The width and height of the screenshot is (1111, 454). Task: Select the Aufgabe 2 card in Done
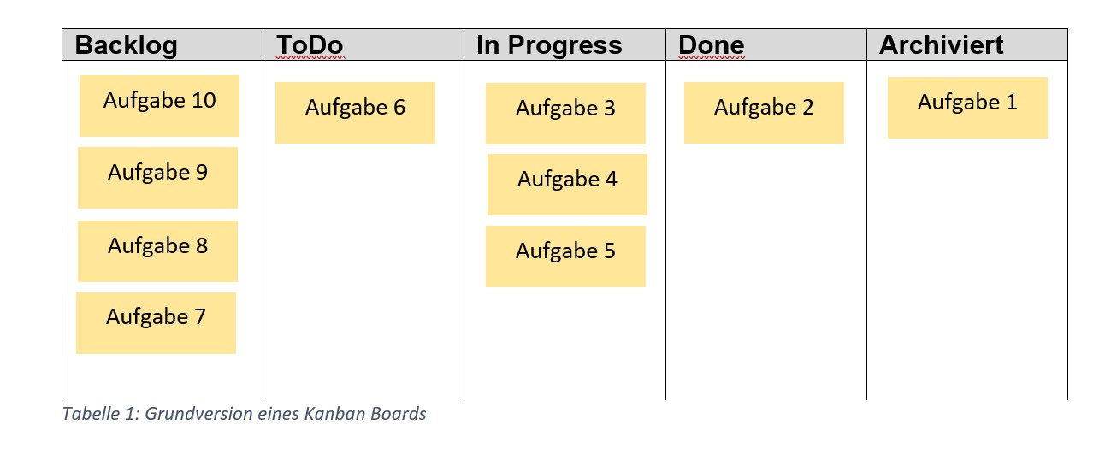click(764, 113)
